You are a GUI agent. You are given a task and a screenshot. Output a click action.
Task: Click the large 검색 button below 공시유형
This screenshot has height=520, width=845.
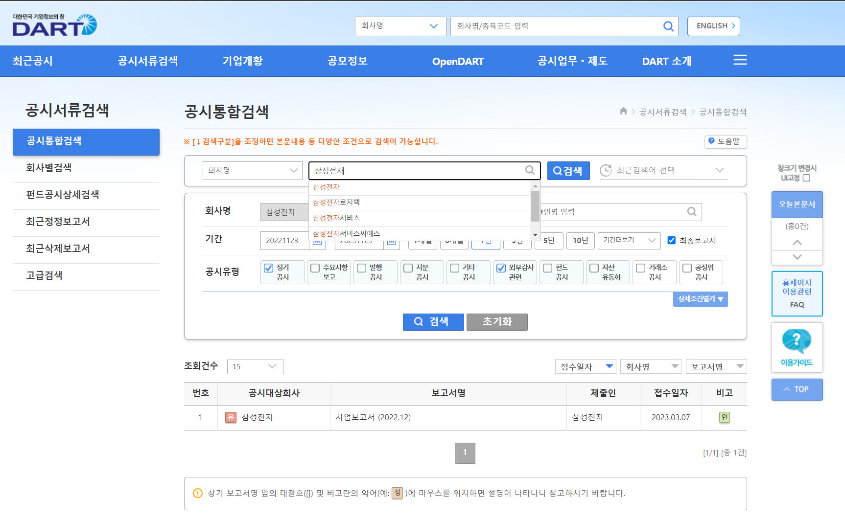pyautogui.click(x=433, y=322)
